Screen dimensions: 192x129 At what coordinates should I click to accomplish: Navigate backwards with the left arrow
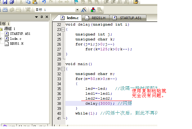pos(60,2)
